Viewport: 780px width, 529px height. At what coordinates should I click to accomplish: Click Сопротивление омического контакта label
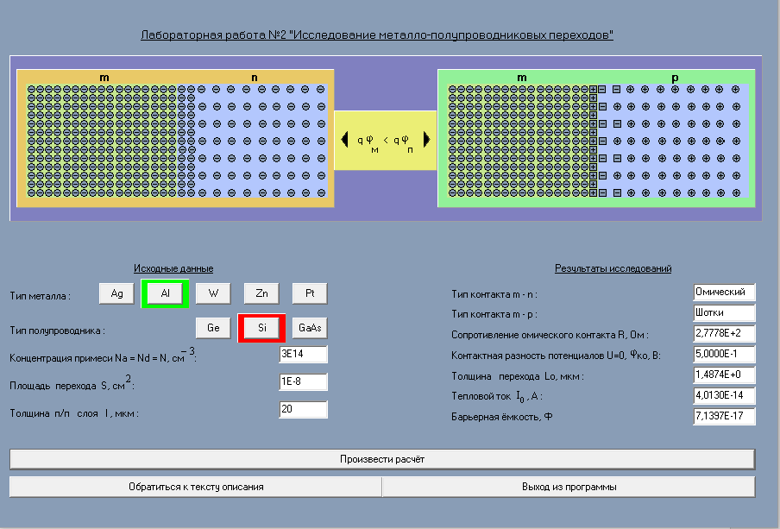coord(550,335)
